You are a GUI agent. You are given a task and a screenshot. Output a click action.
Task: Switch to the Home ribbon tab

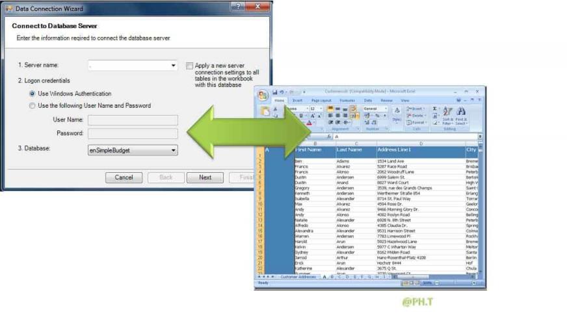coord(280,101)
